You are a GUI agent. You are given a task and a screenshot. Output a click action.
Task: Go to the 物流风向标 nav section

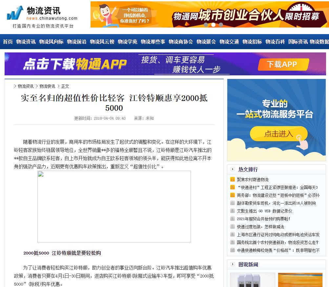[51, 42]
